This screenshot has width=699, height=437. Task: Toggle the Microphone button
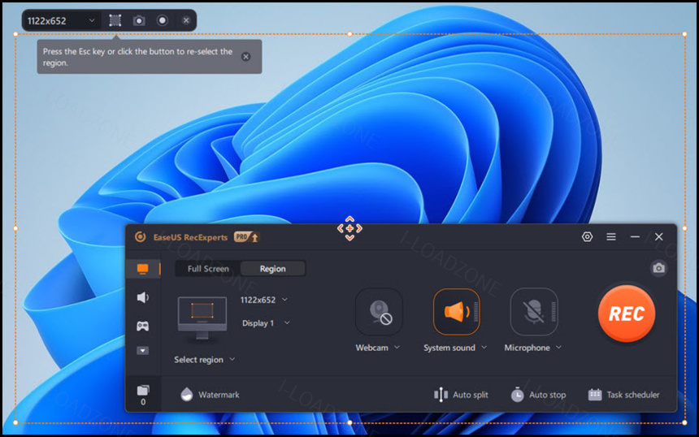pos(534,312)
